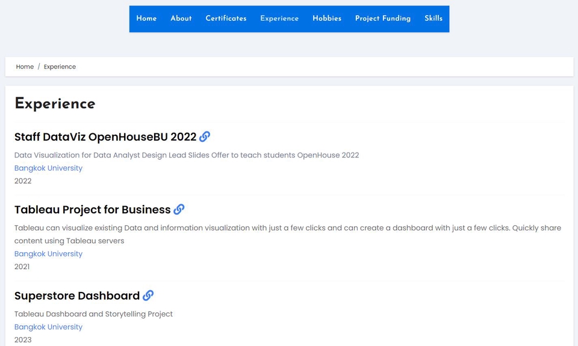Screen dimensions: 578x346
Task: Go to Home in navigation bar
Action: tap(146, 19)
